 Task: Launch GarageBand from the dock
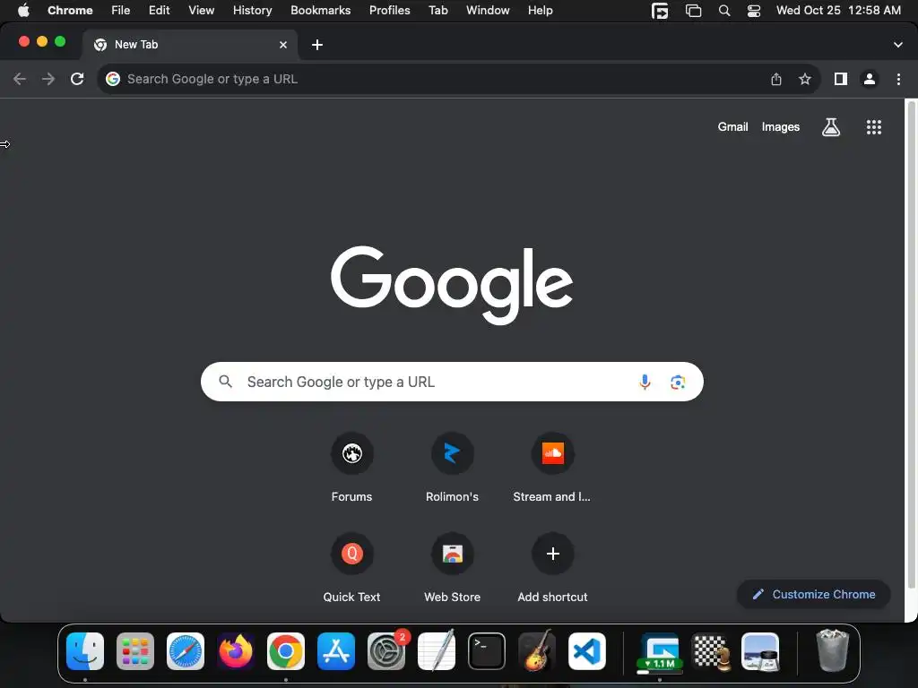[x=537, y=651]
